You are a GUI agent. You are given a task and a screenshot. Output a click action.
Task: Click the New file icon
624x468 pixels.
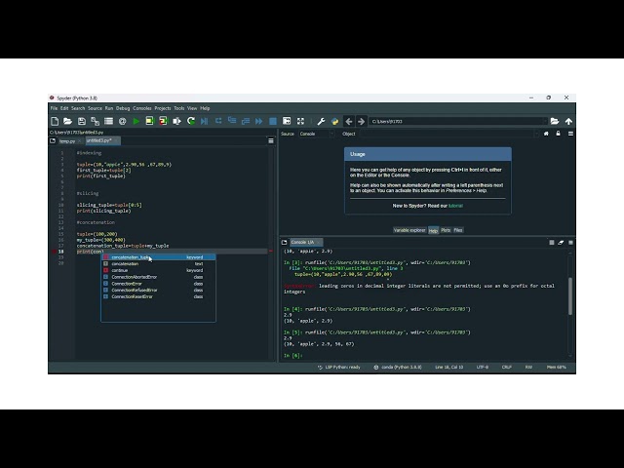tap(55, 121)
